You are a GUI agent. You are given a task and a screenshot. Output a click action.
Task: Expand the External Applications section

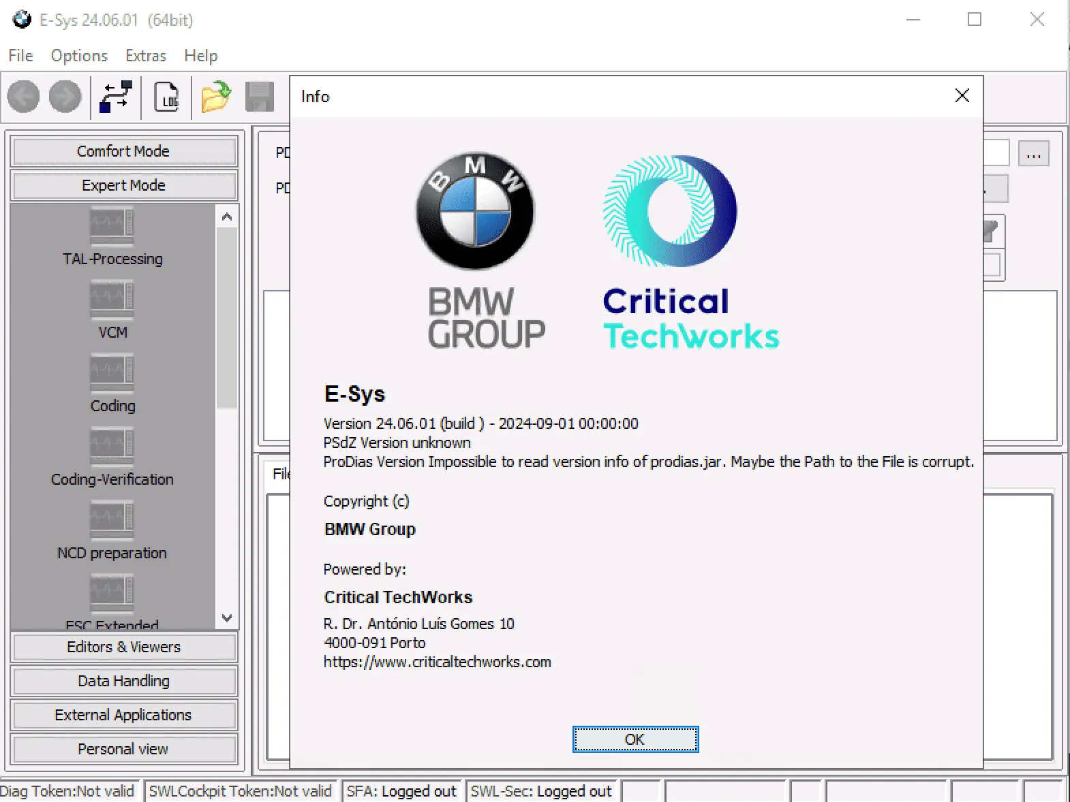click(x=123, y=715)
